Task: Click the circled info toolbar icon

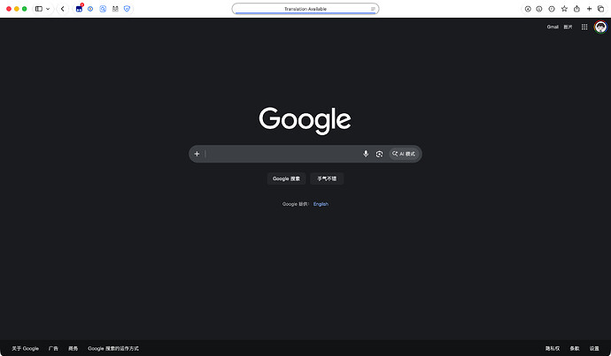Action: (539, 9)
